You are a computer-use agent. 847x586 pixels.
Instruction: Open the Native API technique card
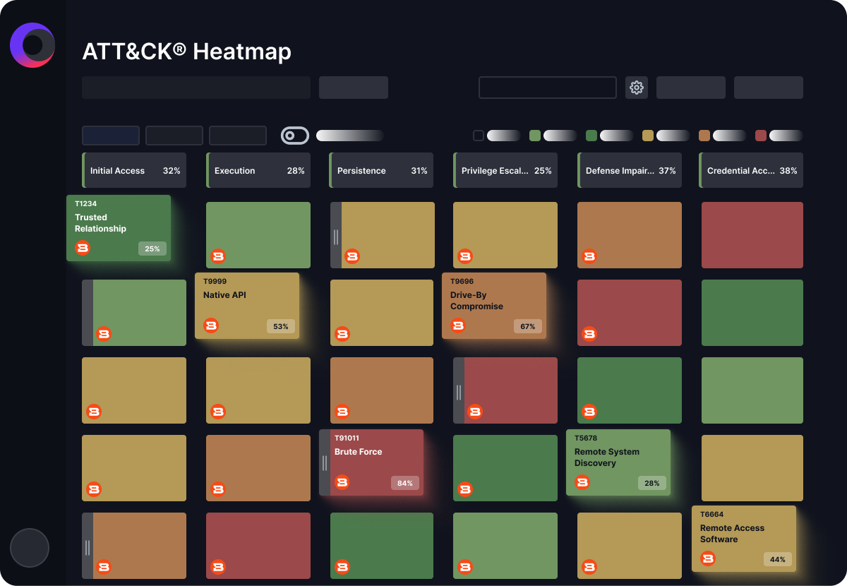click(247, 306)
